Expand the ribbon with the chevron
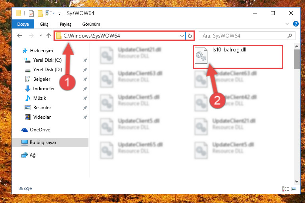This screenshot has width=305, height=203. (287, 24)
